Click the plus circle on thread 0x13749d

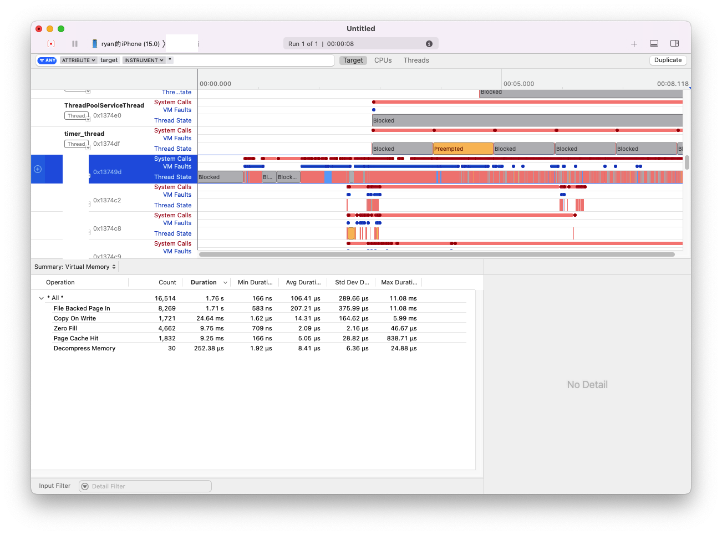tap(38, 169)
